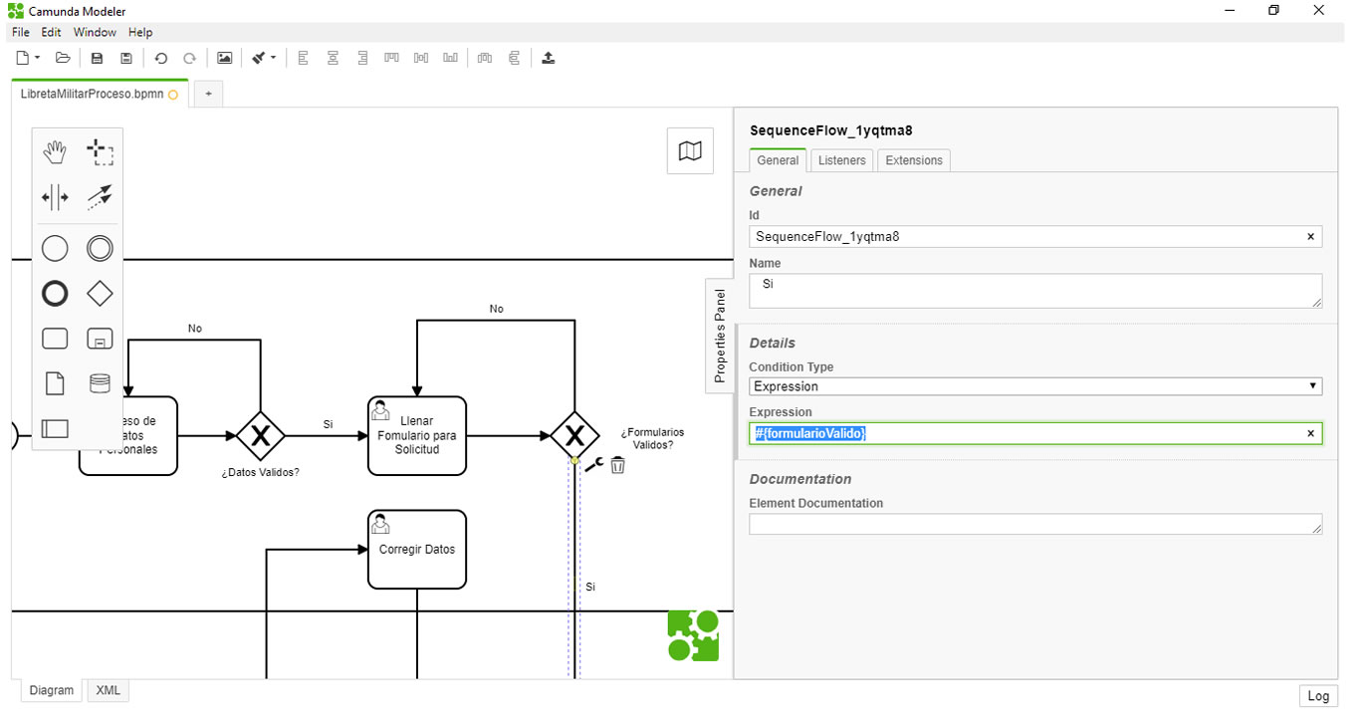Pick the end event bold circle
The width and height of the screenshot is (1364, 717).
coord(55,293)
